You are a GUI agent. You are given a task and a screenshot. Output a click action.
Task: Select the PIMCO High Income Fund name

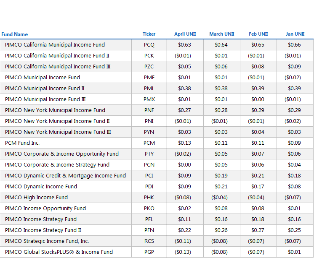click(36, 197)
